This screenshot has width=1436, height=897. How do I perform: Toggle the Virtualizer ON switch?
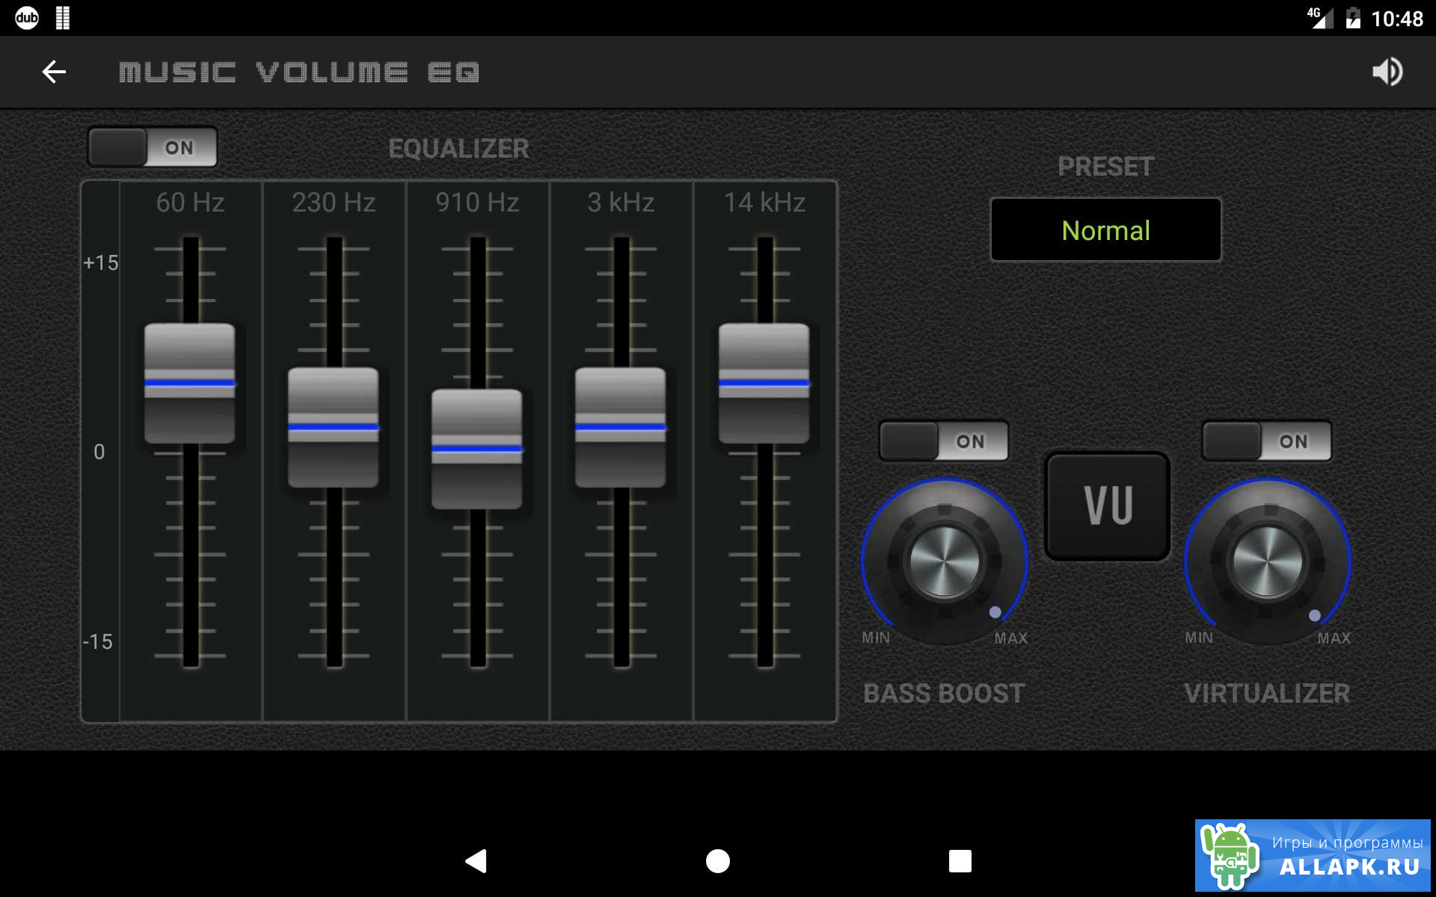1265,441
